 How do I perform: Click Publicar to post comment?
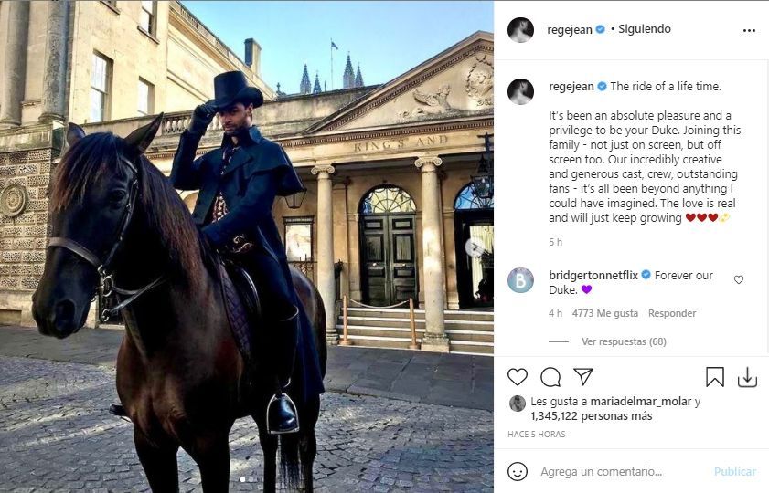734,471
